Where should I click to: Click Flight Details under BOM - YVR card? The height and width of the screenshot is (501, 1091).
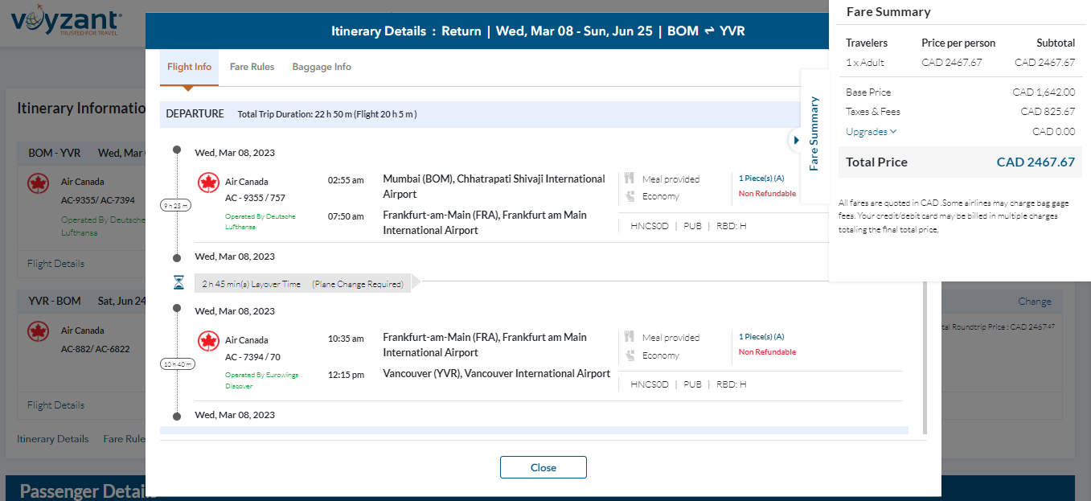click(55, 264)
